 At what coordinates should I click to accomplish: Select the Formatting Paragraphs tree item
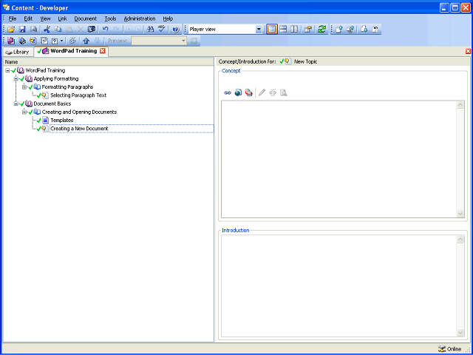pyautogui.click(x=67, y=87)
